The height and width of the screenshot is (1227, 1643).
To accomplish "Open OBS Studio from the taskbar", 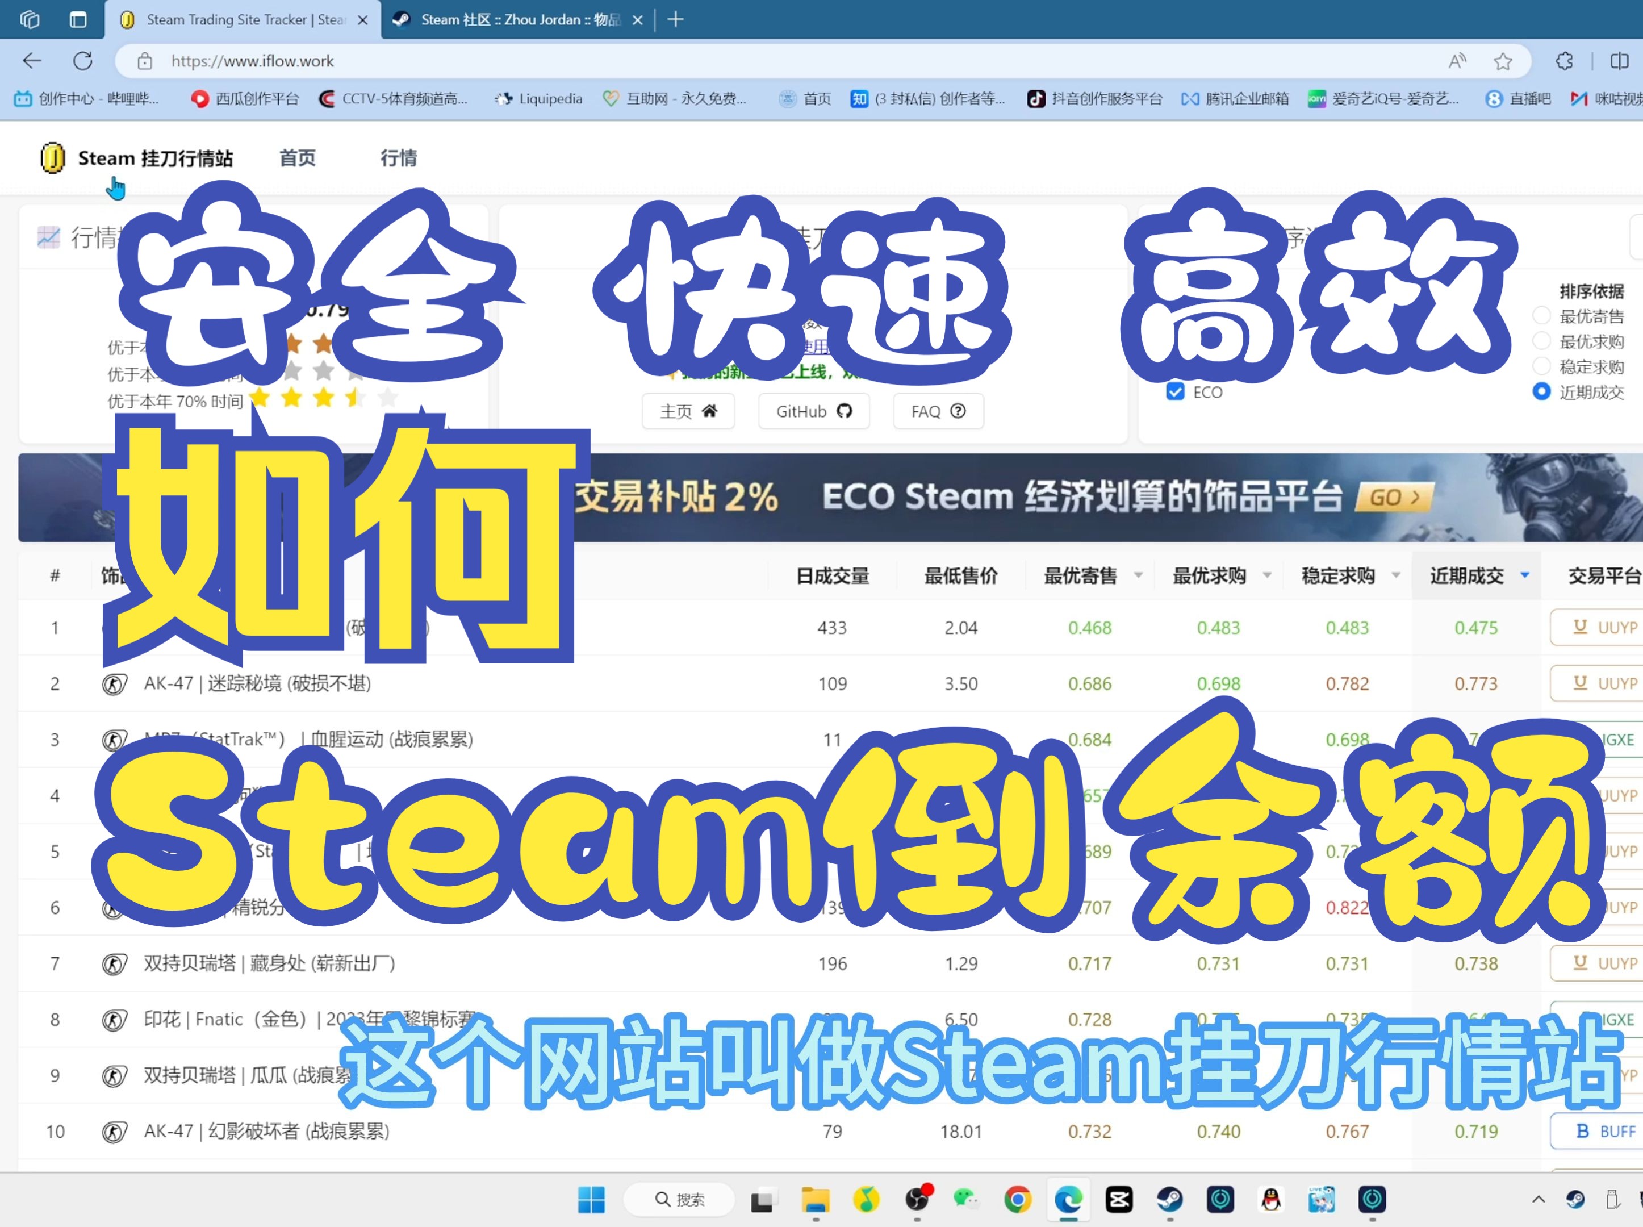I will (918, 1200).
